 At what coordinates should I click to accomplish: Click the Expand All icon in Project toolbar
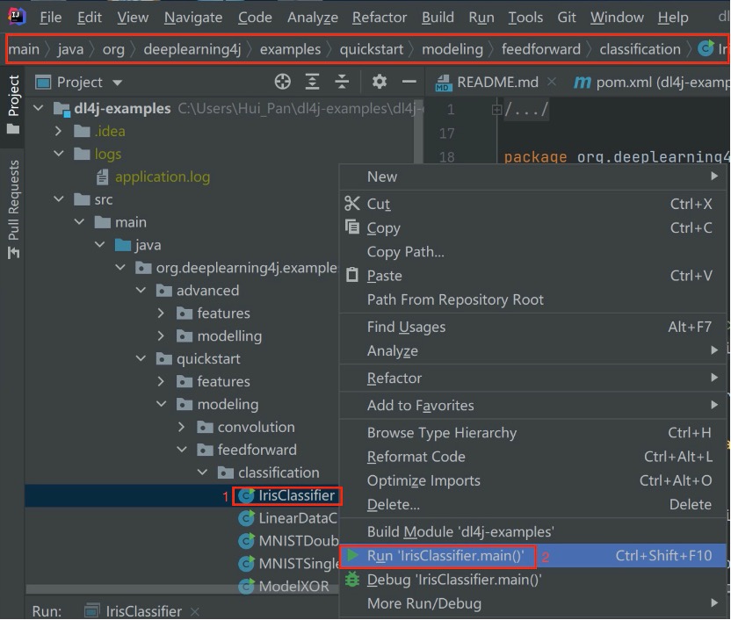pos(312,82)
